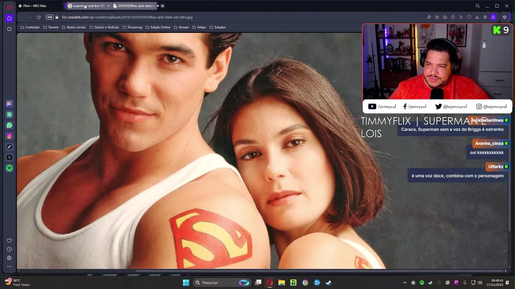Open the Stream bookmarks folder

(x=181, y=27)
